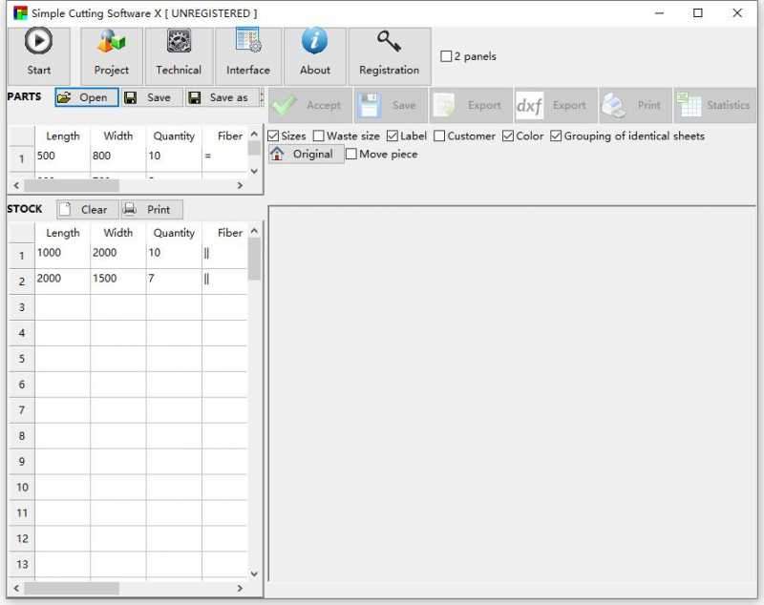The width and height of the screenshot is (764, 605).
Task: Uncheck Grouping of identical sheets
Action: click(x=556, y=136)
